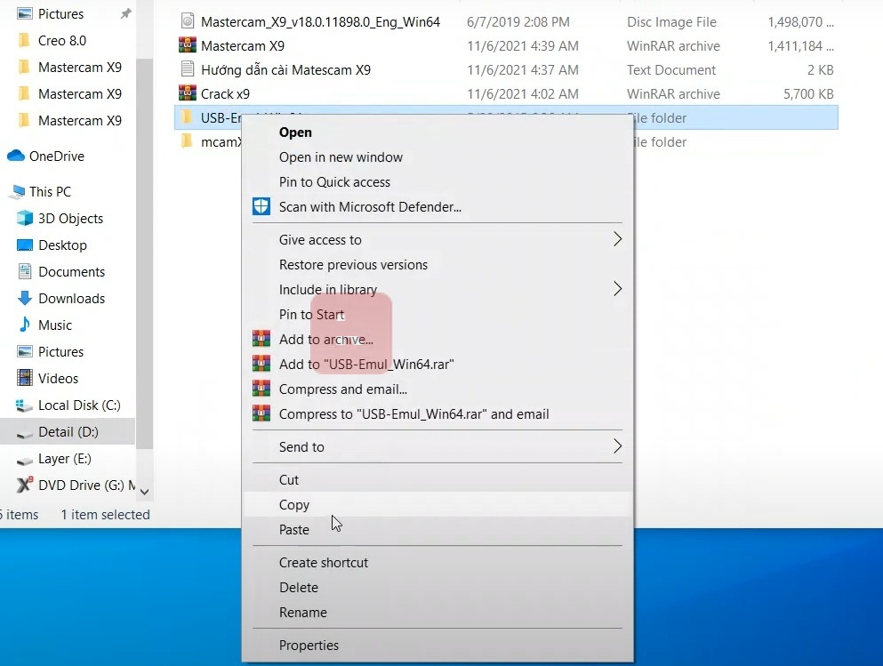This screenshot has height=666, width=883.
Task: Choose Open in new window
Action: [341, 157]
